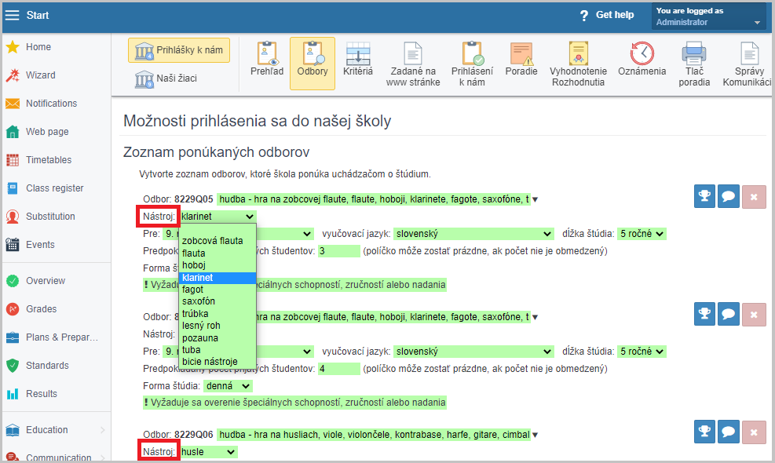Open the Grades icon in sidebar
Screen dimensions: 775x463
(13, 309)
